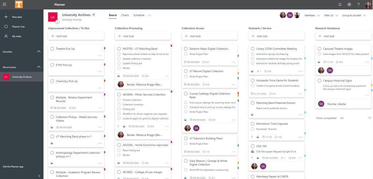Screen dimensions: 373x179
Task: Add task in Collections Access bucket
Action: (x=209, y=36)
